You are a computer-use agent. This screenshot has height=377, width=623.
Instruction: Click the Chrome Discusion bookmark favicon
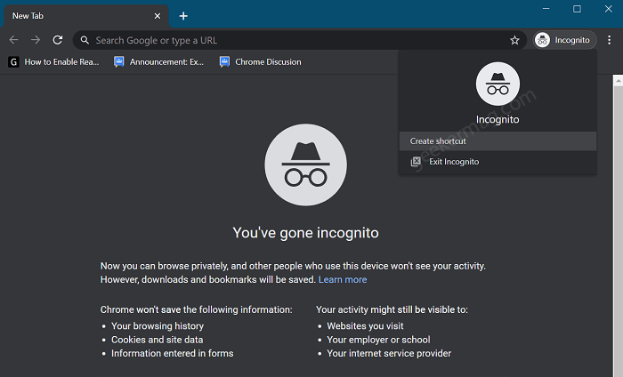tap(224, 62)
